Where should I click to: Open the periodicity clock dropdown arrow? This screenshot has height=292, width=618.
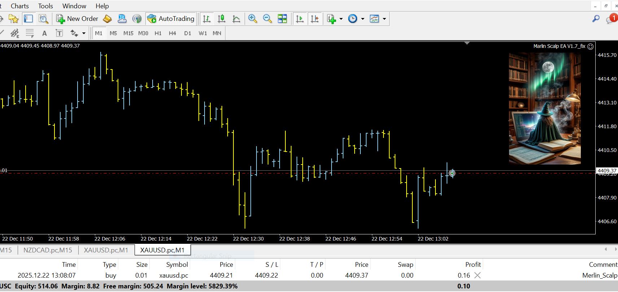point(363,19)
